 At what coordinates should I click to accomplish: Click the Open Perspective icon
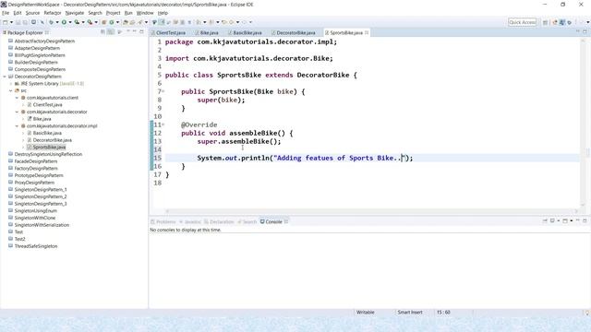tap(545, 22)
